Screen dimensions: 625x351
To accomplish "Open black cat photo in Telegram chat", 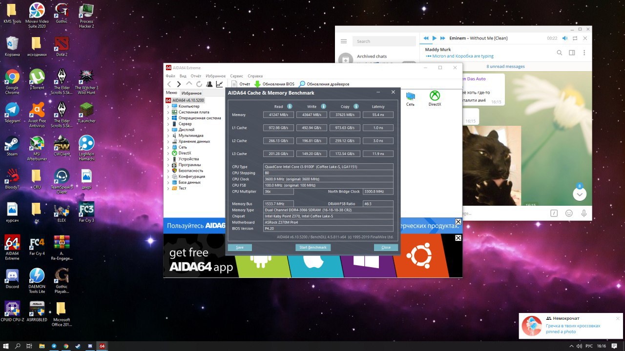I will [492, 166].
